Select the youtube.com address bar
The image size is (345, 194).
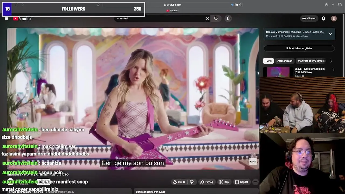(x=172, y=5)
